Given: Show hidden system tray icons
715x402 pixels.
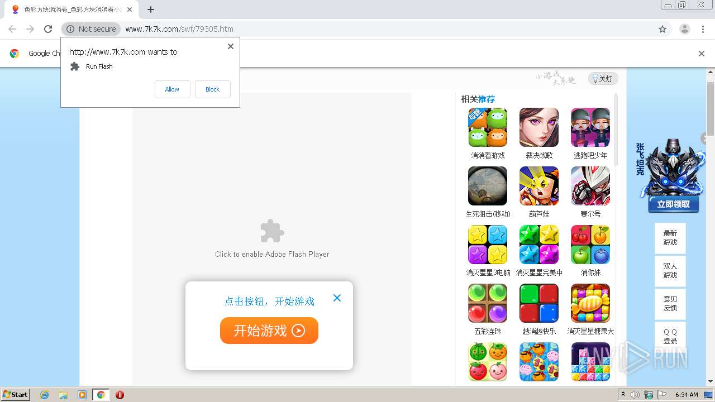Looking at the screenshot, I should 623,395.
